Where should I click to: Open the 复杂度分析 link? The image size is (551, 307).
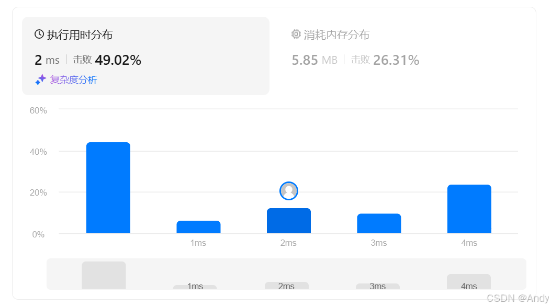pos(73,80)
